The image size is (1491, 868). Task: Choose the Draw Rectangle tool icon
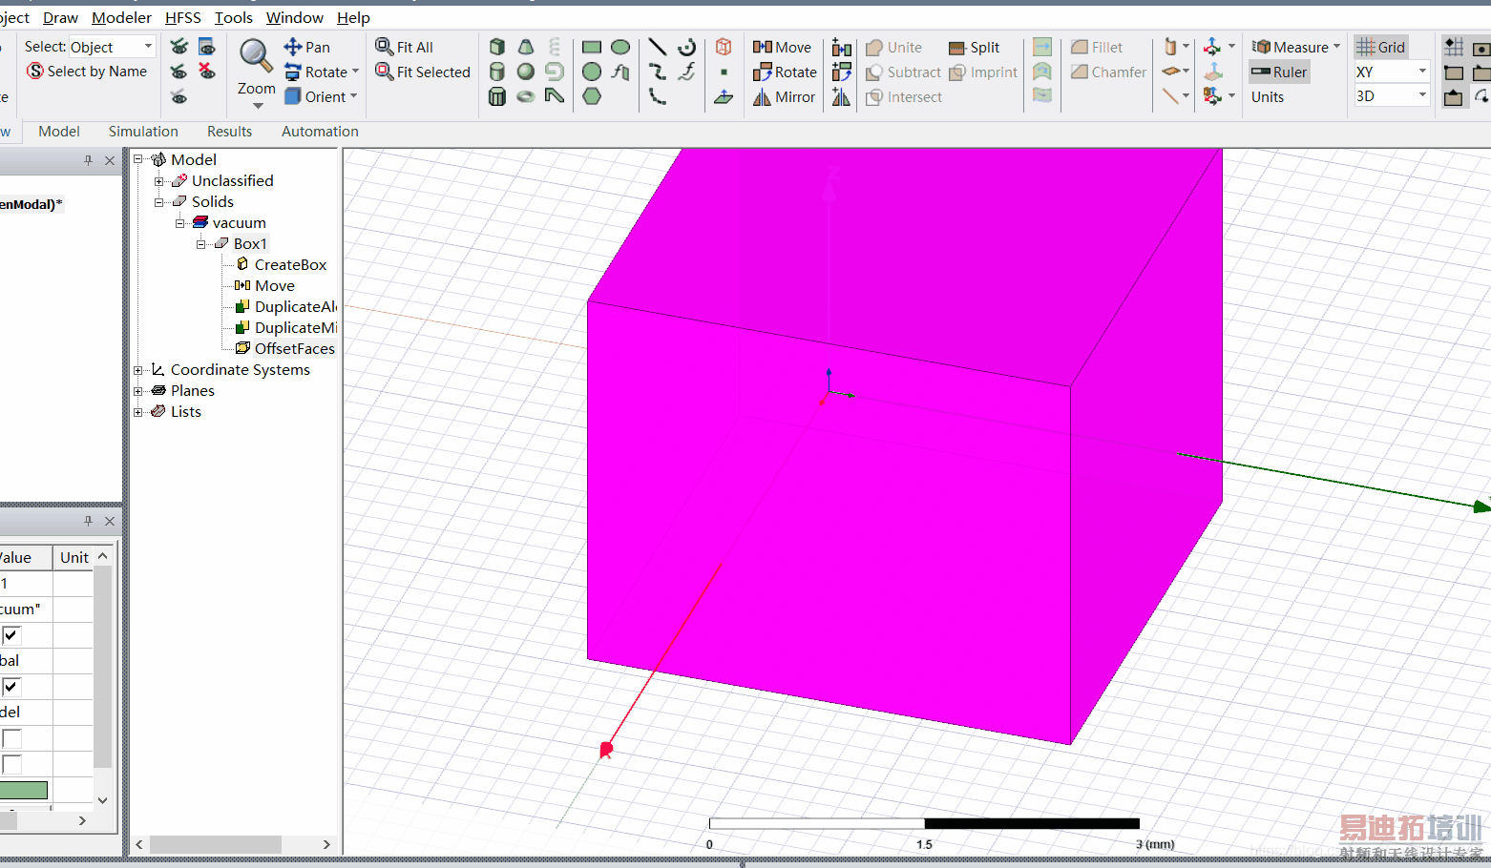(592, 47)
